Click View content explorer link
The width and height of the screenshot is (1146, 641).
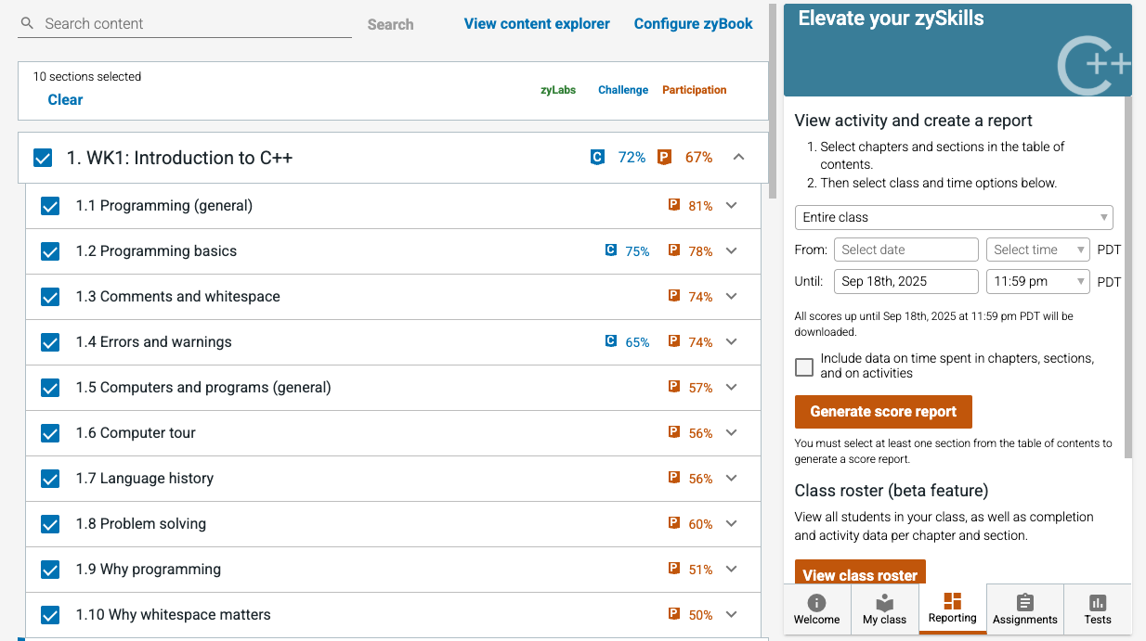click(x=537, y=24)
